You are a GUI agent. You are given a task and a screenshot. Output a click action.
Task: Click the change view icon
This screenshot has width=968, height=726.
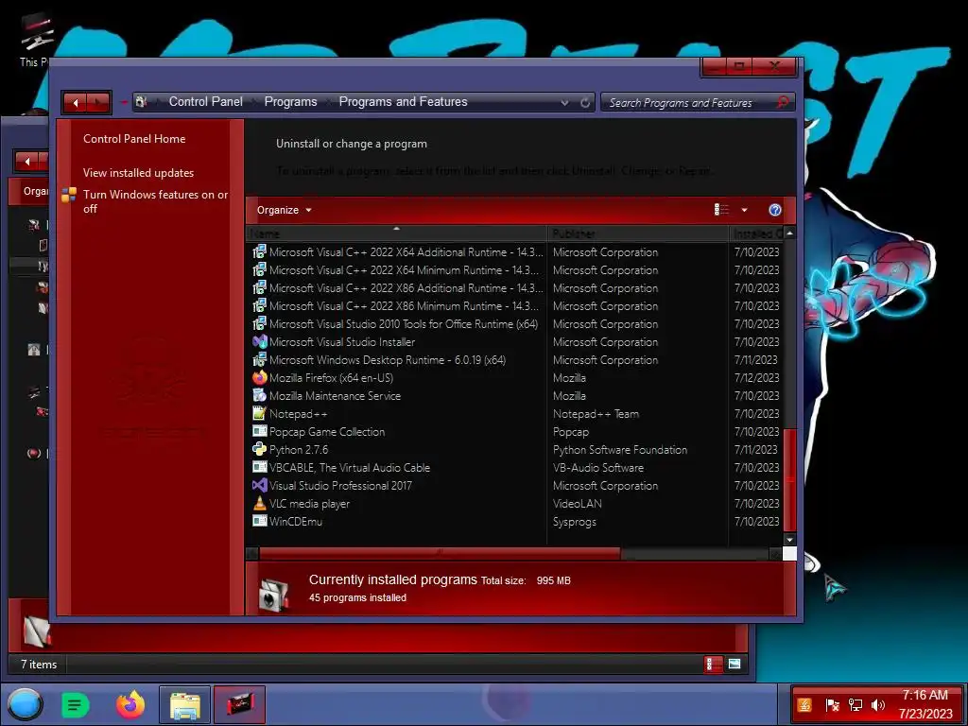click(x=721, y=210)
